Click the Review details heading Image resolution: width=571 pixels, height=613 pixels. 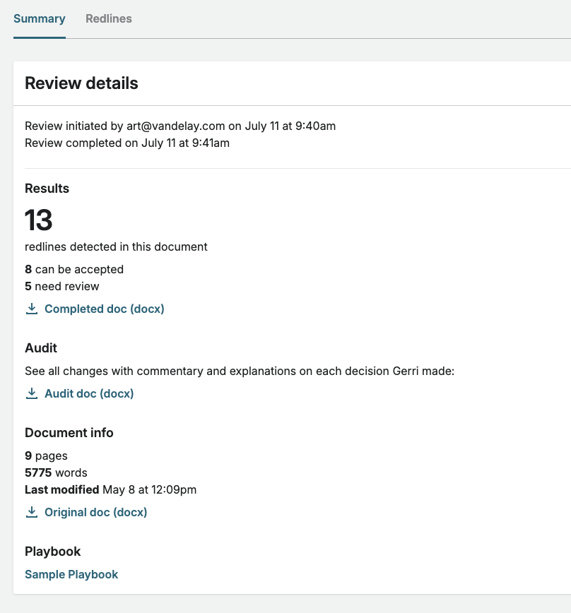coord(81,83)
